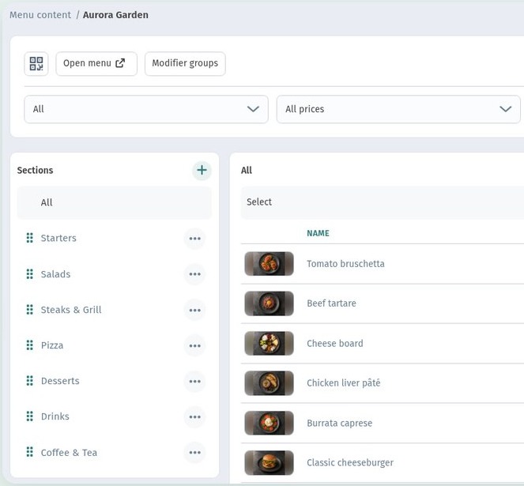The height and width of the screenshot is (486, 524).
Task: Open more options for Pizza
Action: pos(194,345)
